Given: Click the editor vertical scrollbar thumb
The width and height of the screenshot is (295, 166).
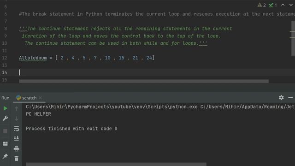Looking at the screenshot, I should 293,38.
